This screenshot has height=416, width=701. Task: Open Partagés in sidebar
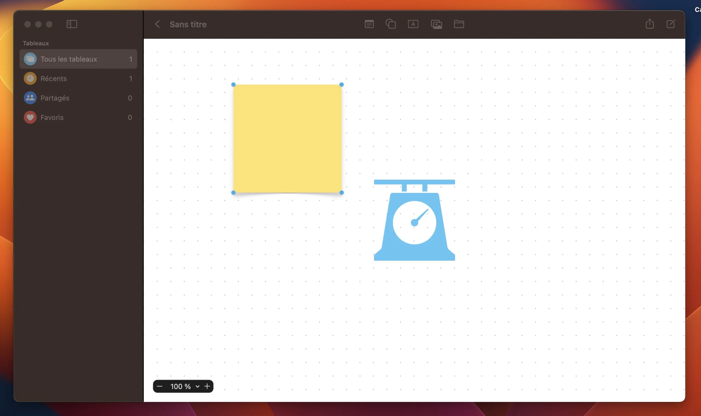click(x=78, y=98)
